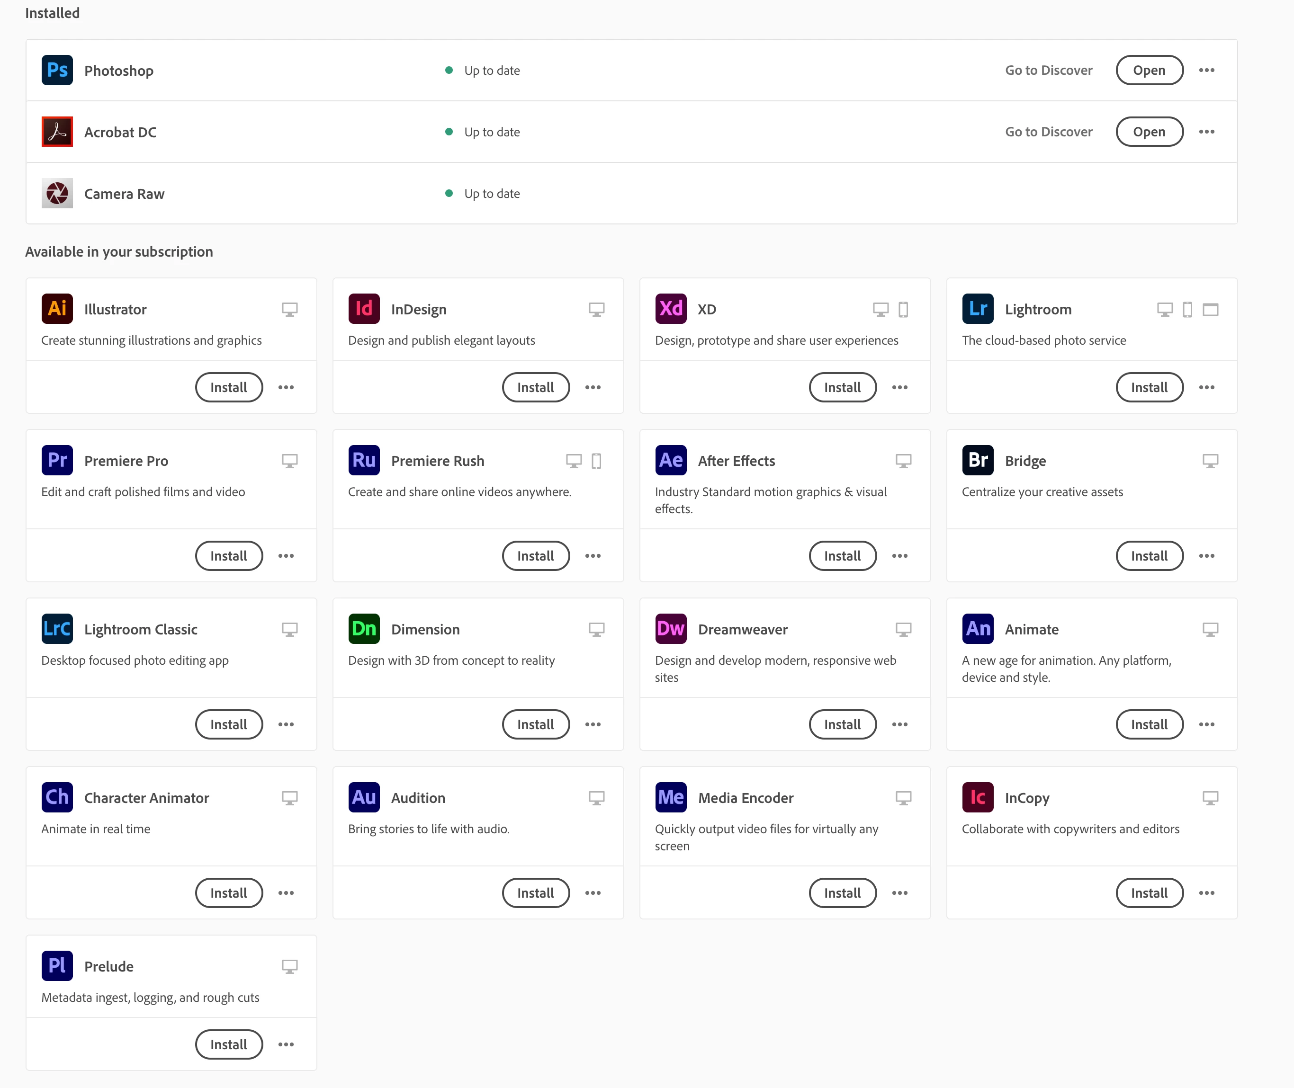Expand the InDesign card options menu
Image resolution: width=1294 pixels, height=1088 pixels.
[x=593, y=387]
